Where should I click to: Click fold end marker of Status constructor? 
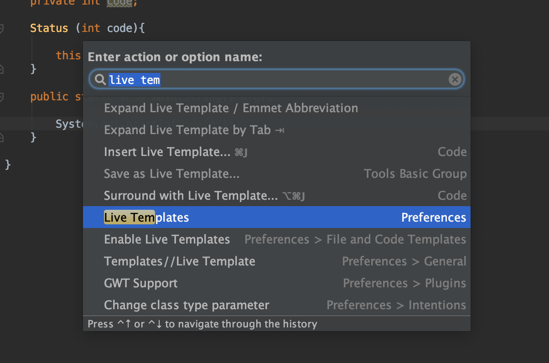[x=1, y=69]
